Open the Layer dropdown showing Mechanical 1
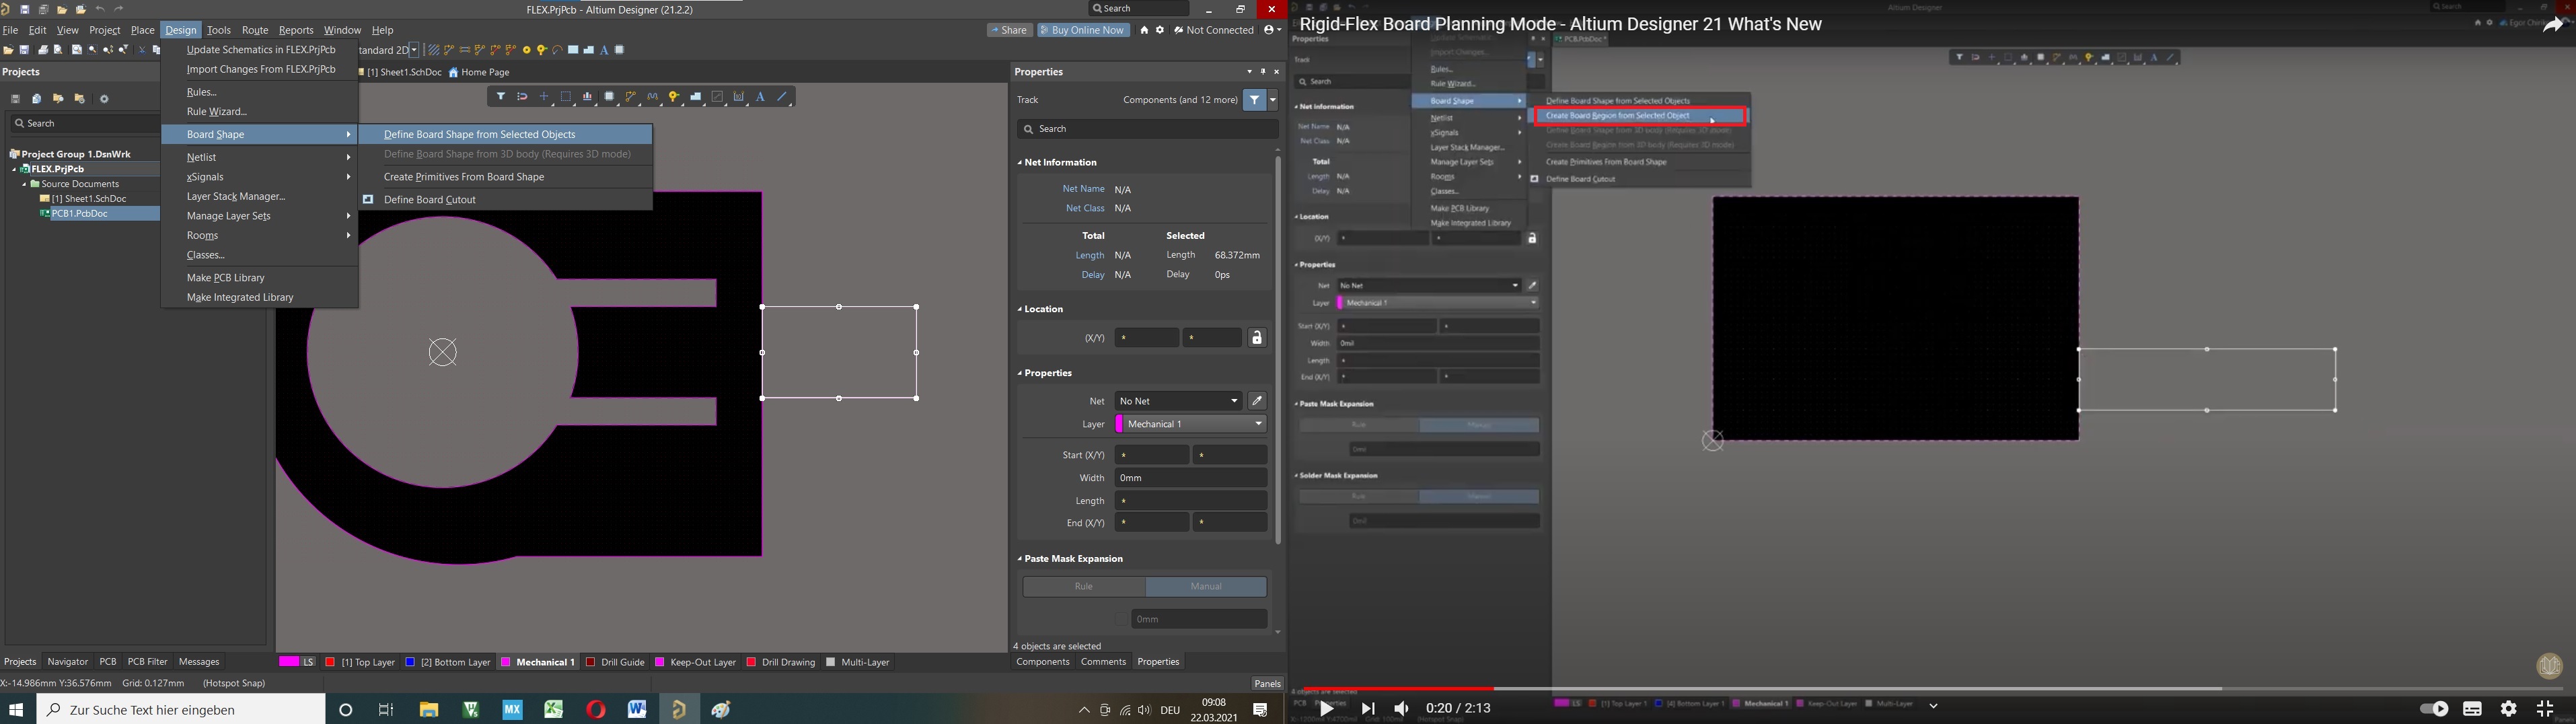 pyautogui.click(x=1191, y=424)
